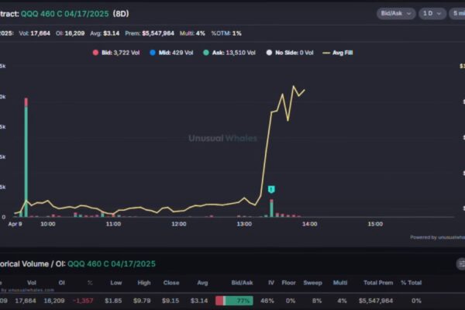Click the Vol: 17,664 summary stat

[34, 33]
